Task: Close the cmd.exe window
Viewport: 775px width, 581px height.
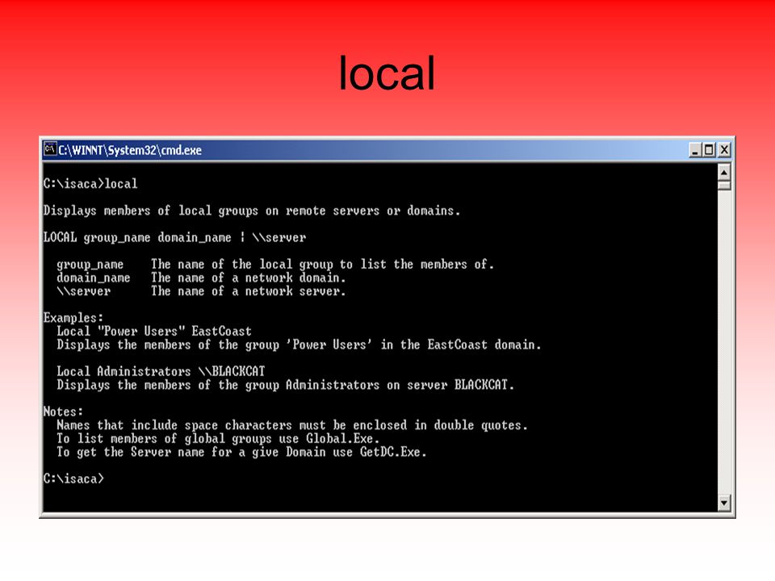Action: pos(724,150)
